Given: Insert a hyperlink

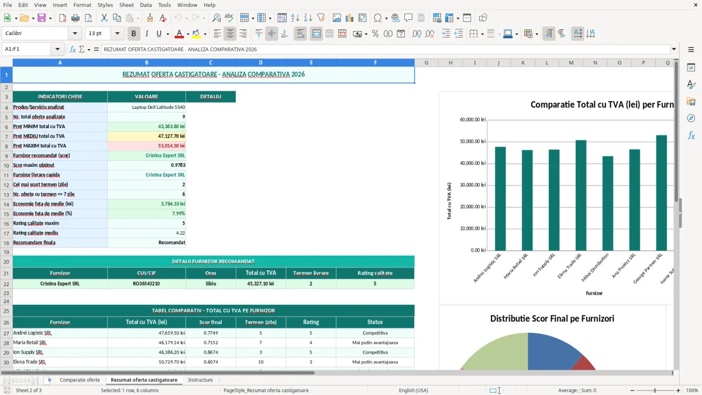Looking at the screenshot, I should (395, 18).
